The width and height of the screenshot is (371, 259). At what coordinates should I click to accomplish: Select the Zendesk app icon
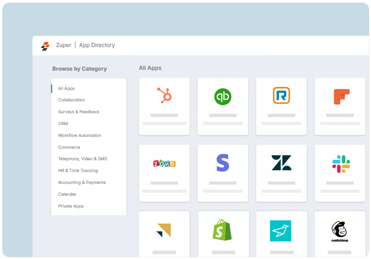tap(281, 163)
